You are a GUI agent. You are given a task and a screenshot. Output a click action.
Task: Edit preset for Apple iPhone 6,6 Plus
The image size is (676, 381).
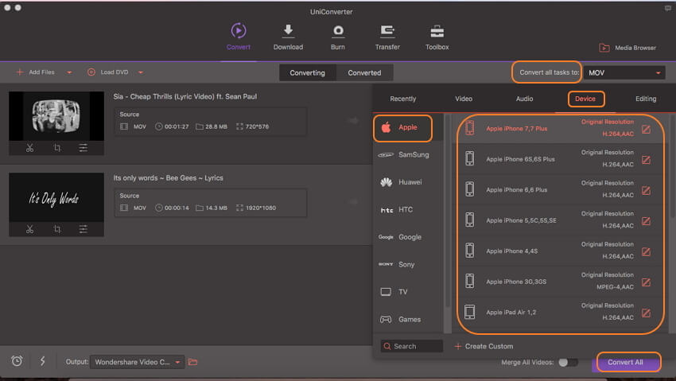[x=646, y=191]
